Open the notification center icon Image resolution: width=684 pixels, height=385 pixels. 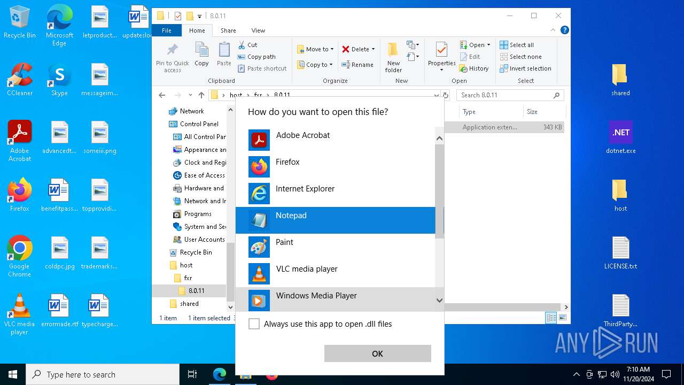point(666,374)
